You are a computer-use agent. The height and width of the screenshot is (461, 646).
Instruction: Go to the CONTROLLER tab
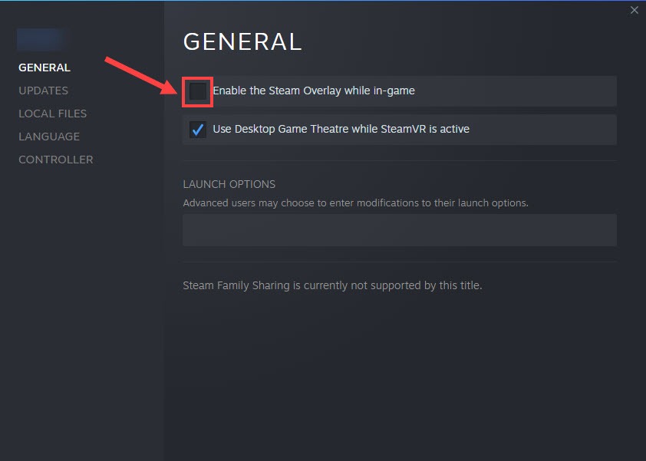55,160
